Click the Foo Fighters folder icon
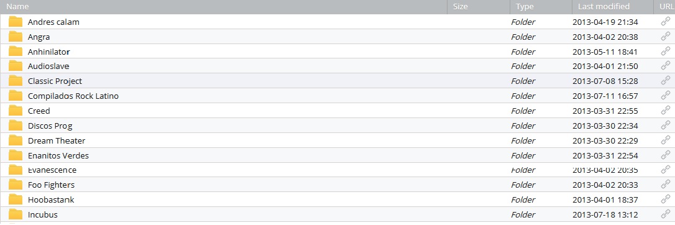Screen dimensions: 675x225 (16, 185)
